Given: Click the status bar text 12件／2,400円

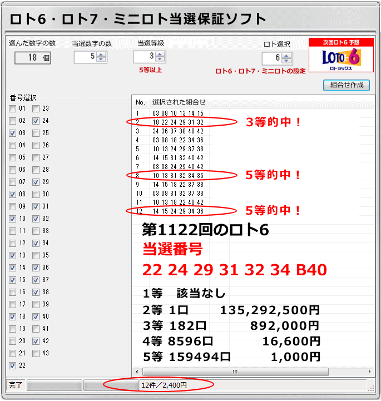Looking at the screenshot, I should pyautogui.click(x=164, y=385).
